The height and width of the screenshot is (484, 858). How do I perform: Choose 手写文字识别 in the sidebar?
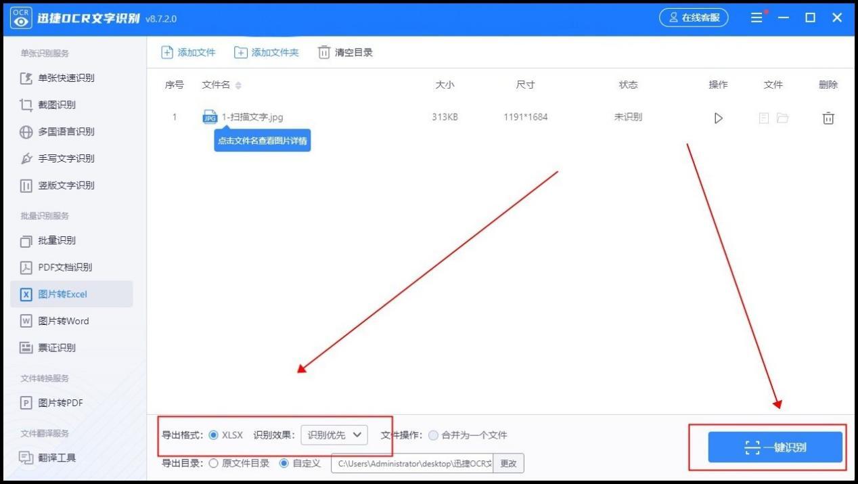66,158
